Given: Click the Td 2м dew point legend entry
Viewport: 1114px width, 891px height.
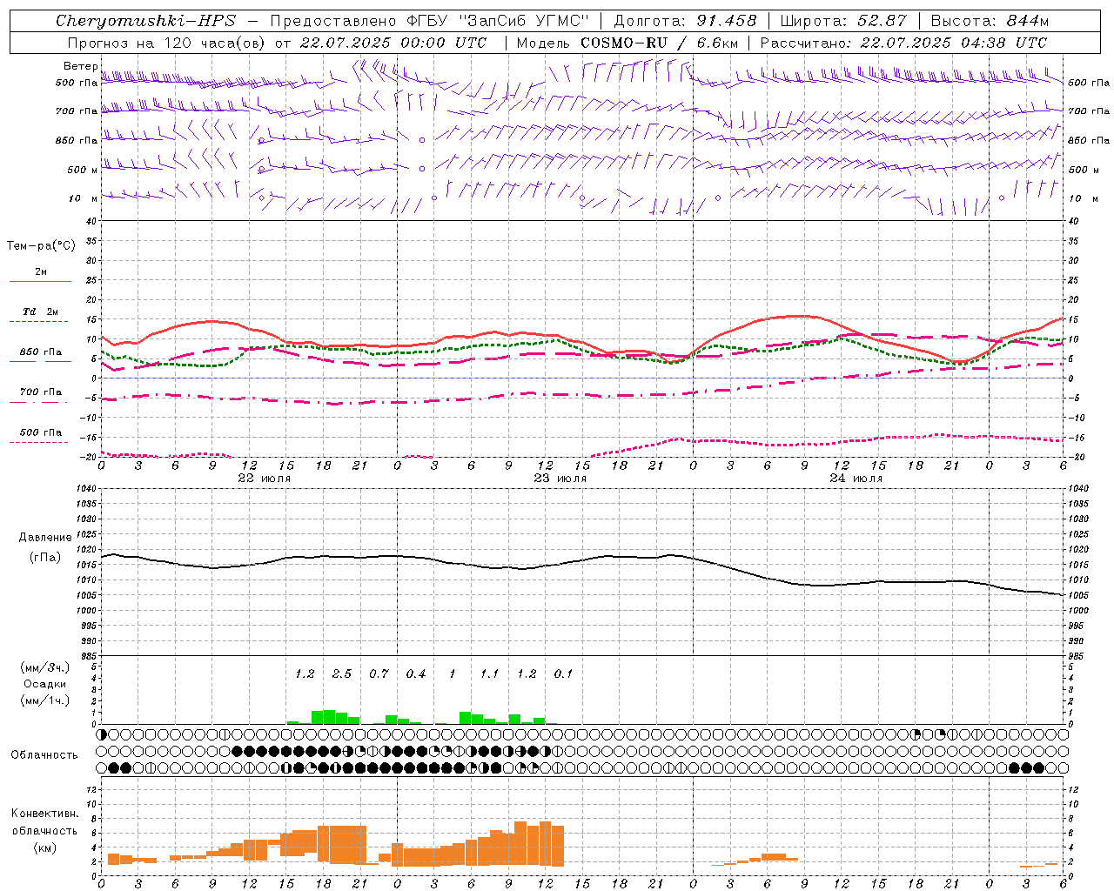Looking at the screenshot, I should coord(41,312).
